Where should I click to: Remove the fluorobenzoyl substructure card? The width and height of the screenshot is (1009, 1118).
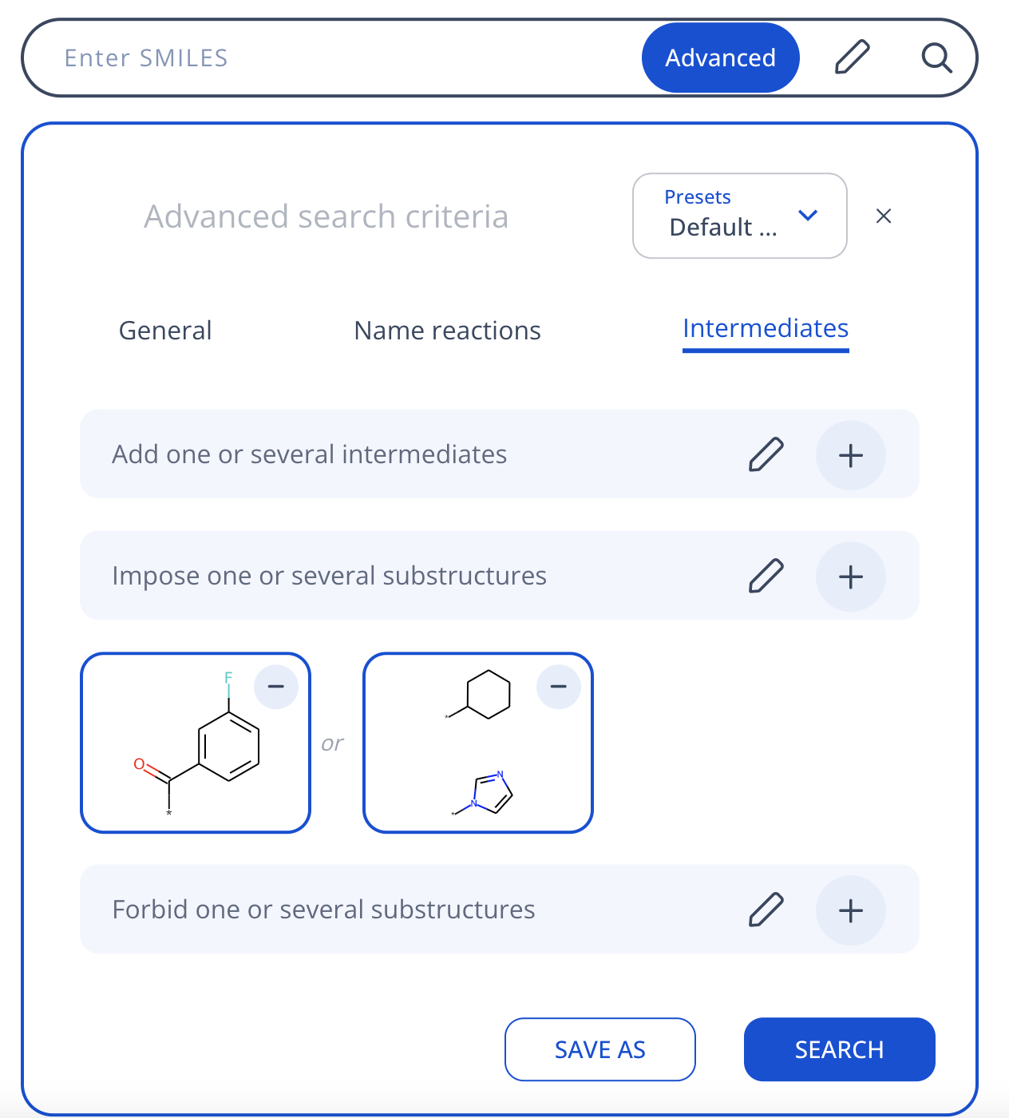pos(276,687)
